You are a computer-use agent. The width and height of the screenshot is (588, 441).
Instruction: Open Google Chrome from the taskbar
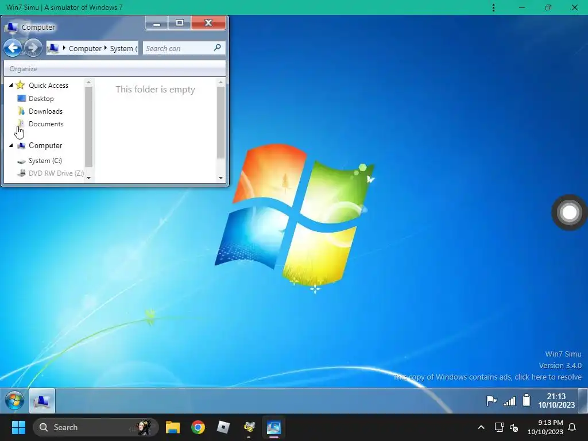tap(198, 427)
